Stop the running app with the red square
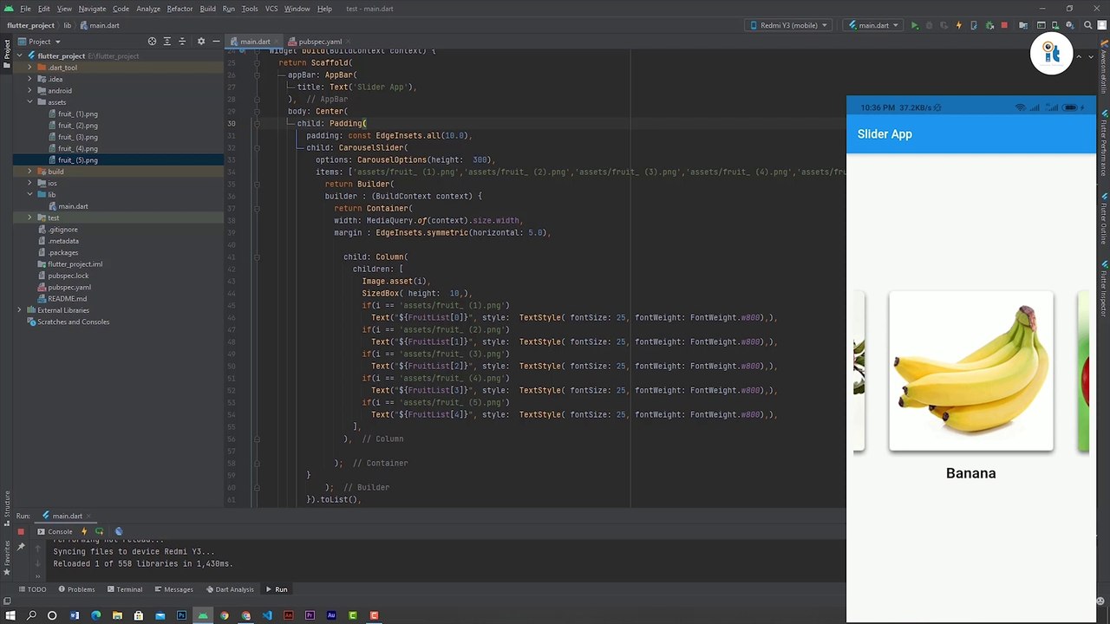Image resolution: width=1110 pixels, height=624 pixels. pos(1004,25)
